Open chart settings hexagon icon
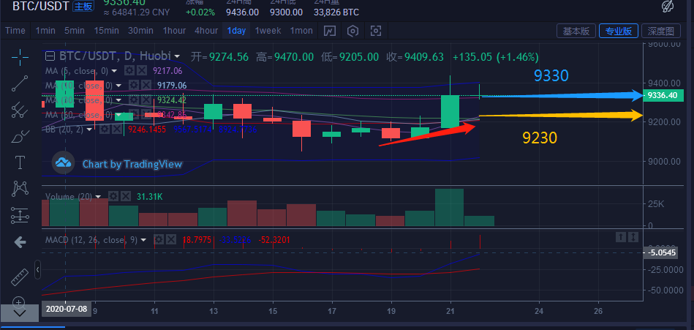The height and width of the screenshot is (330, 694). (353, 31)
